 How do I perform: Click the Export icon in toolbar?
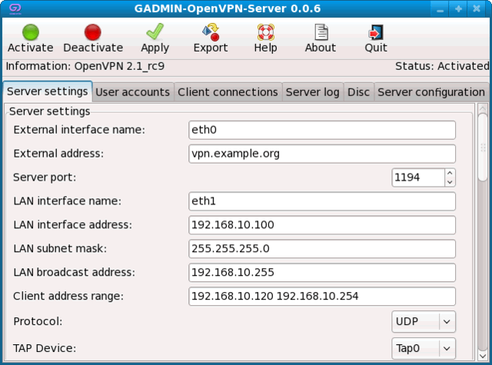pyautogui.click(x=211, y=32)
